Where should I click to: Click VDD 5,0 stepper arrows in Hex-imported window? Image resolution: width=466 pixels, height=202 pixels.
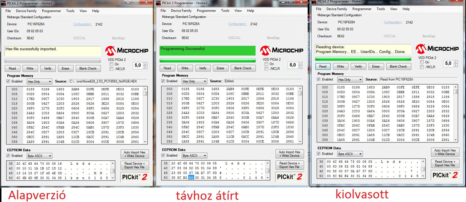click(x=145, y=66)
